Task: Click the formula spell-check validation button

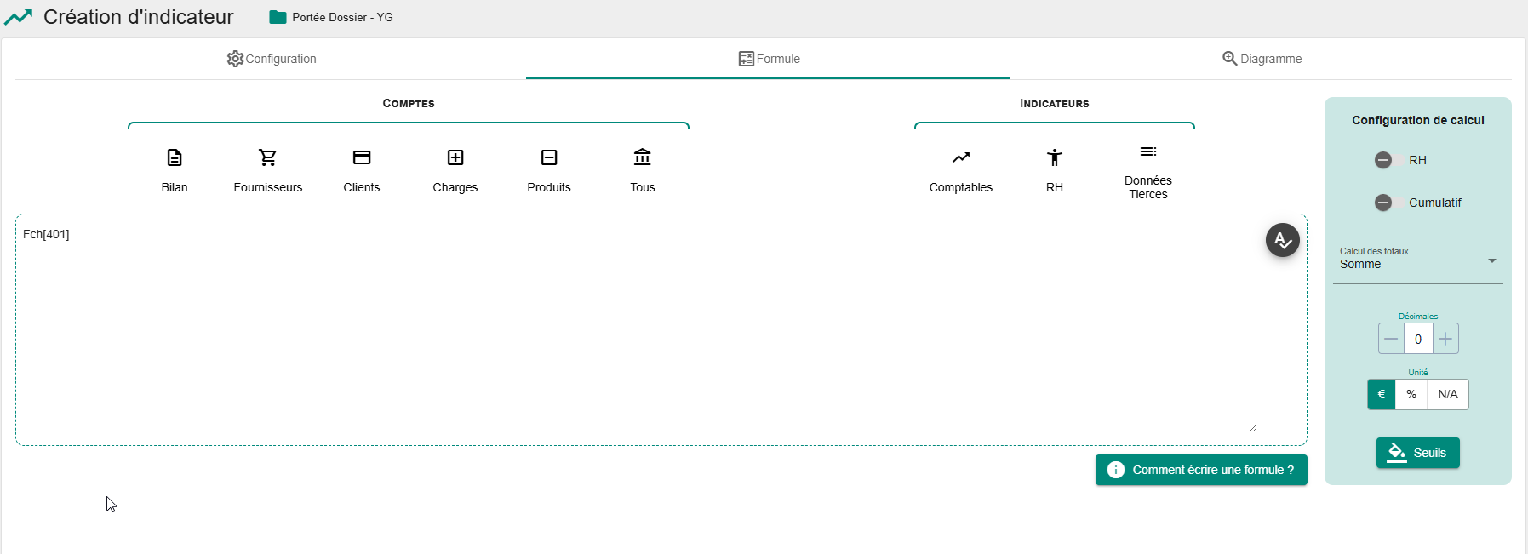Action: click(x=1282, y=240)
